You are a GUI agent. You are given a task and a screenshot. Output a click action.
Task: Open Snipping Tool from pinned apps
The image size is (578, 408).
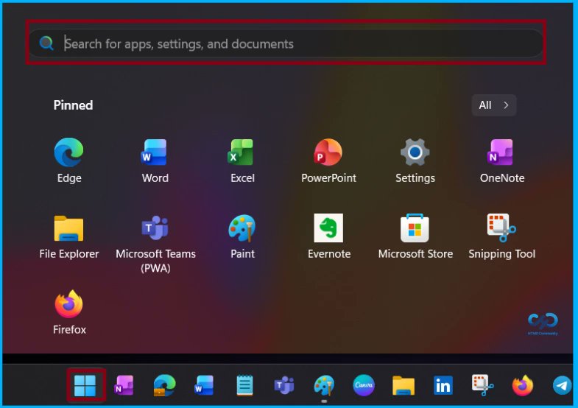501,236
